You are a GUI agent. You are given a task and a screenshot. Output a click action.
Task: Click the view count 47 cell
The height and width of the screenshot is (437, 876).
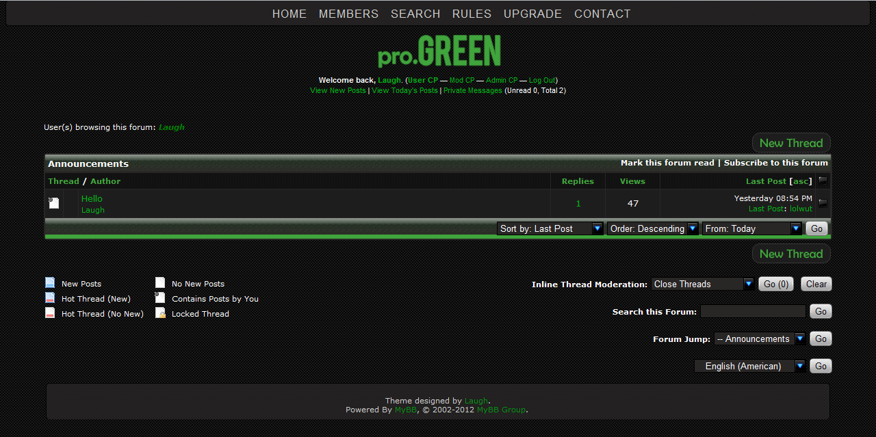click(632, 203)
